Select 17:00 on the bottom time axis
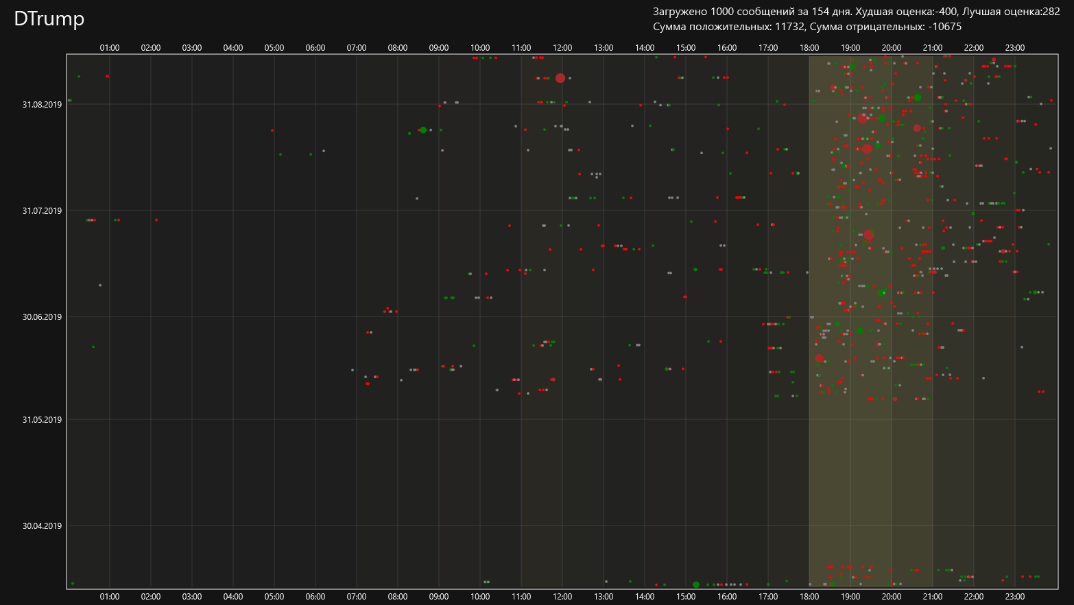Image resolution: width=1074 pixels, height=605 pixels. pos(768,597)
